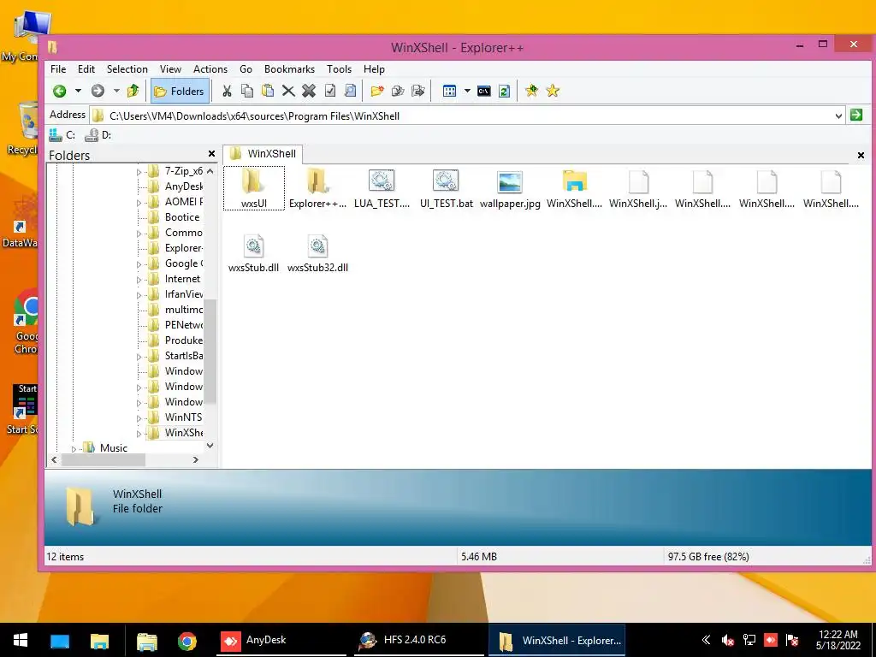Viewport: 876px width, 657px height.
Task: Paste clipboard items via toolbar icon
Action: pos(268,91)
